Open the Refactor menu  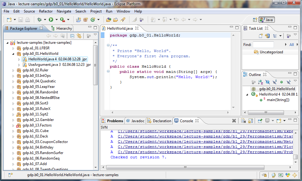[x=45, y=11]
